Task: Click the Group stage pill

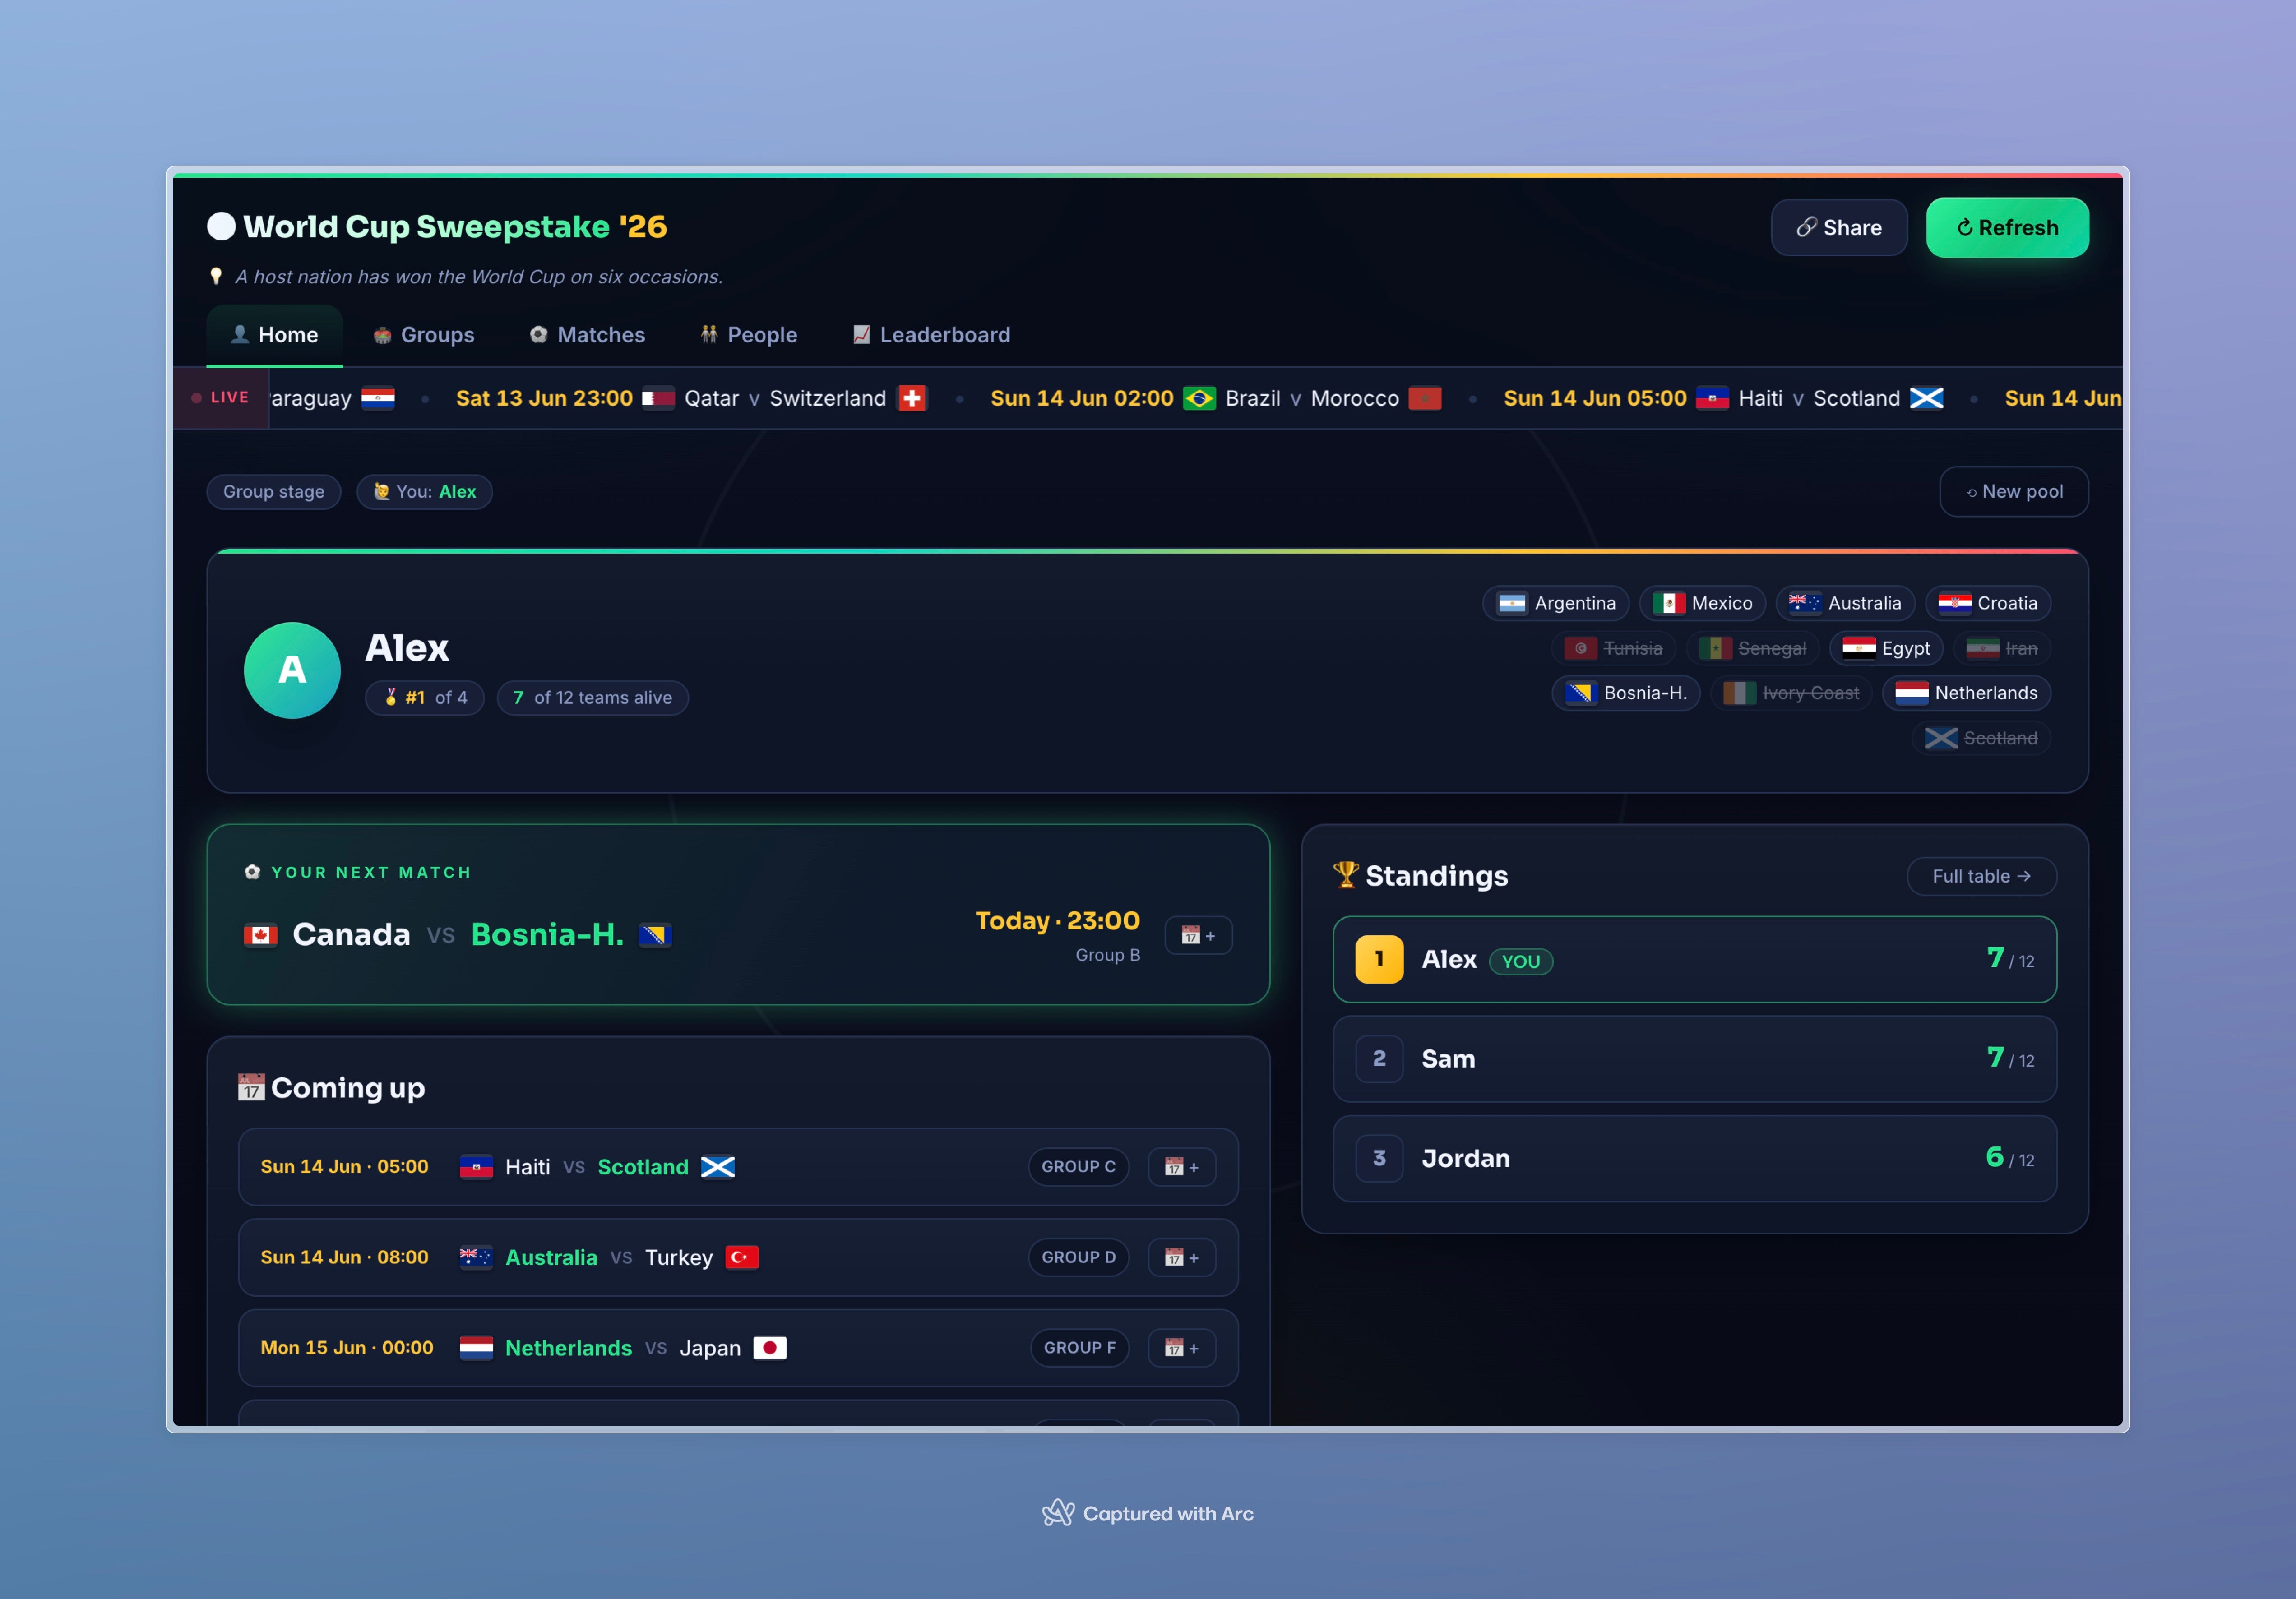Action: pos(274,492)
